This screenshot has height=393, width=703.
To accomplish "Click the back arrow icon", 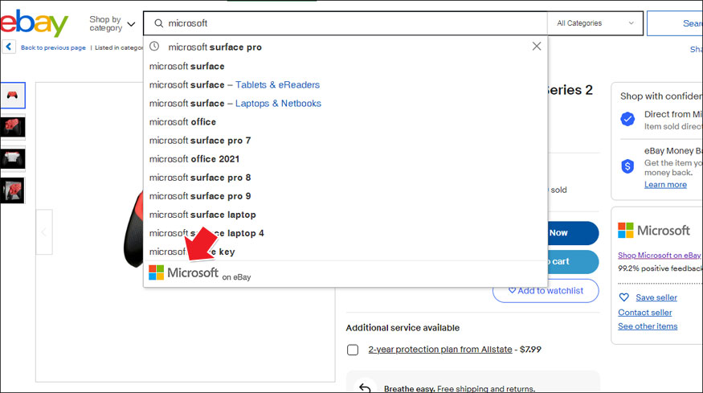I will (x=9, y=47).
